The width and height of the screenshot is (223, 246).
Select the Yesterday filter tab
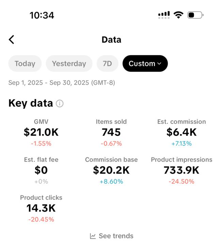(69, 64)
